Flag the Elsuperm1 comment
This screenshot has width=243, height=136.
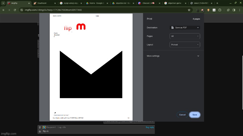pyautogui.click(x=147, y=127)
